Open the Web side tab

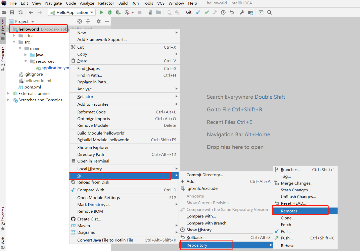[x=3, y=243]
